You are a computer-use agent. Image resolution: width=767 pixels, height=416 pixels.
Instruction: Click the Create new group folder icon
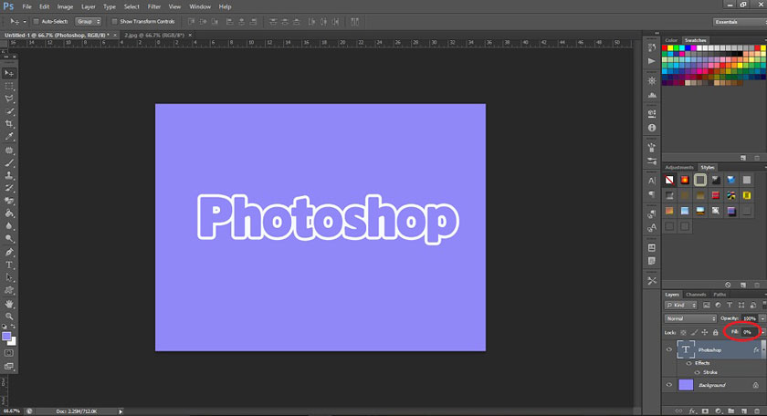[x=730, y=411]
